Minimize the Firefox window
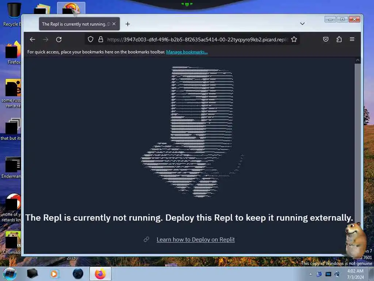The image size is (374, 281). 330,19
